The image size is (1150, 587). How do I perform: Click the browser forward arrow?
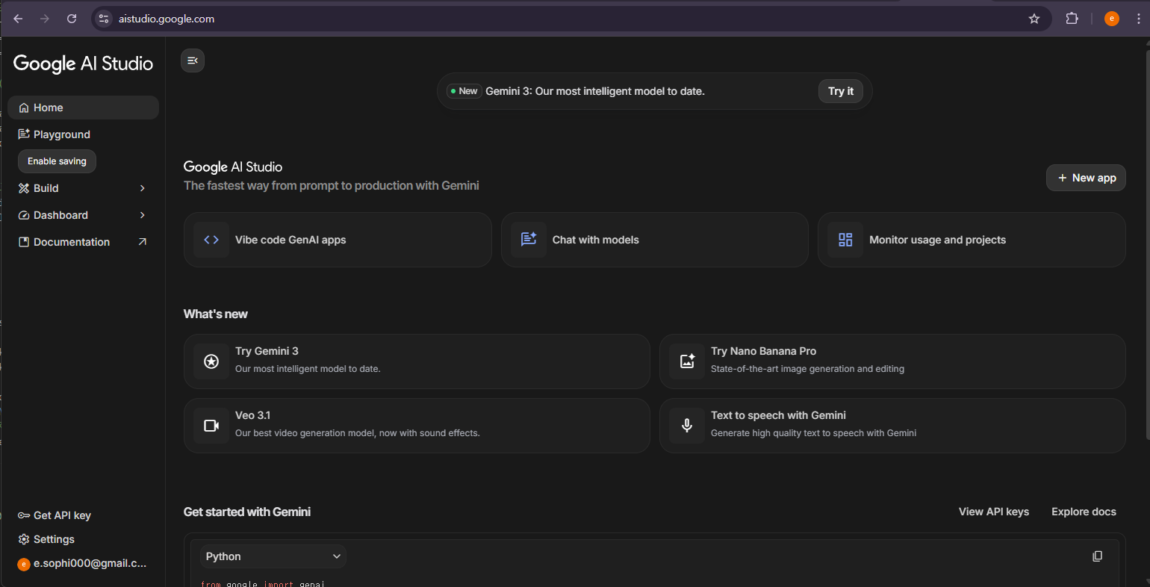tap(45, 19)
